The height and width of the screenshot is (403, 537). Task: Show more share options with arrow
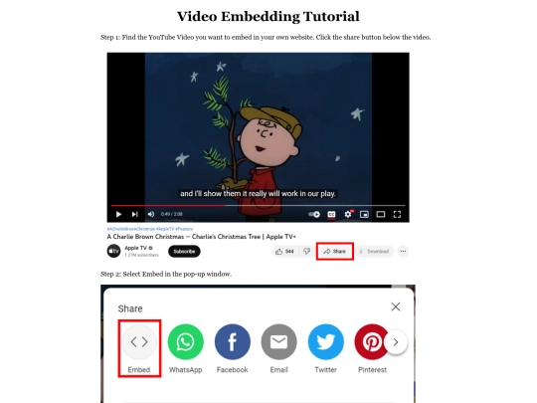tap(396, 342)
